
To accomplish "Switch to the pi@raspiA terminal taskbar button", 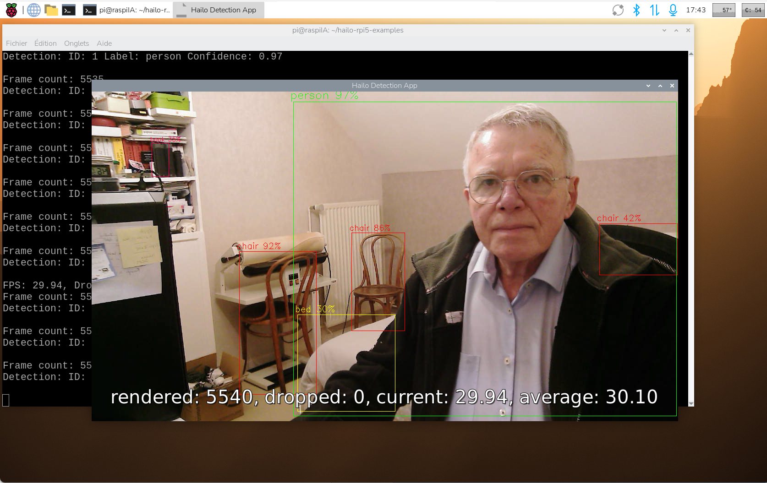I will 126,10.
